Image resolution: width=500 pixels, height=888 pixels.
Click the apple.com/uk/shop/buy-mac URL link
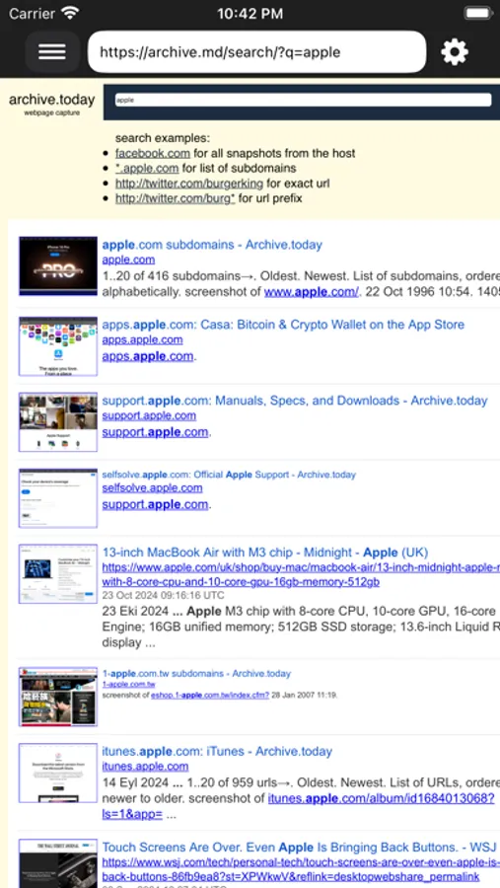pos(301,575)
